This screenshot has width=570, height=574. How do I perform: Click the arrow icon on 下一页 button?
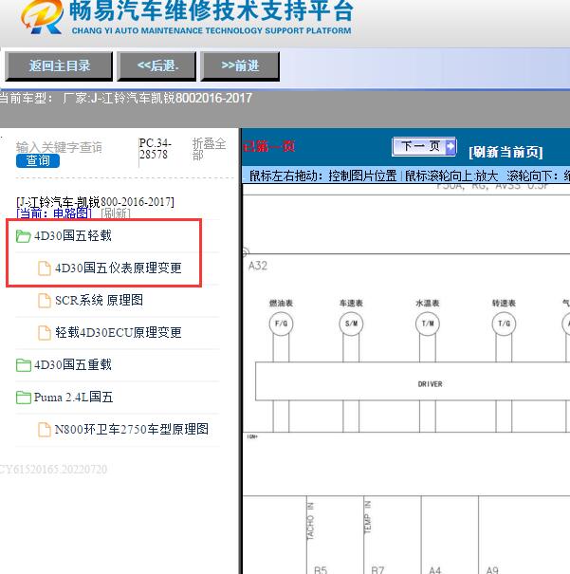[x=450, y=146]
